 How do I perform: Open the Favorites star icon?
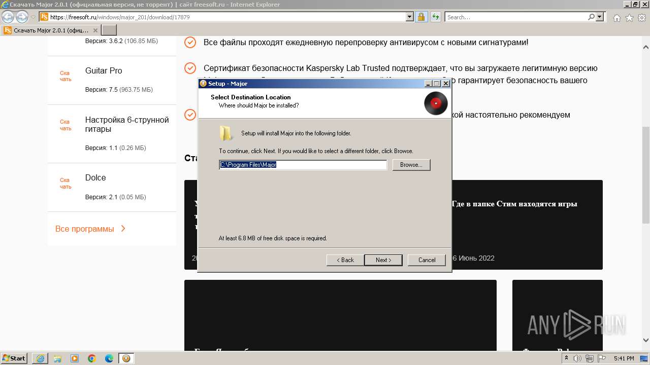click(x=629, y=18)
